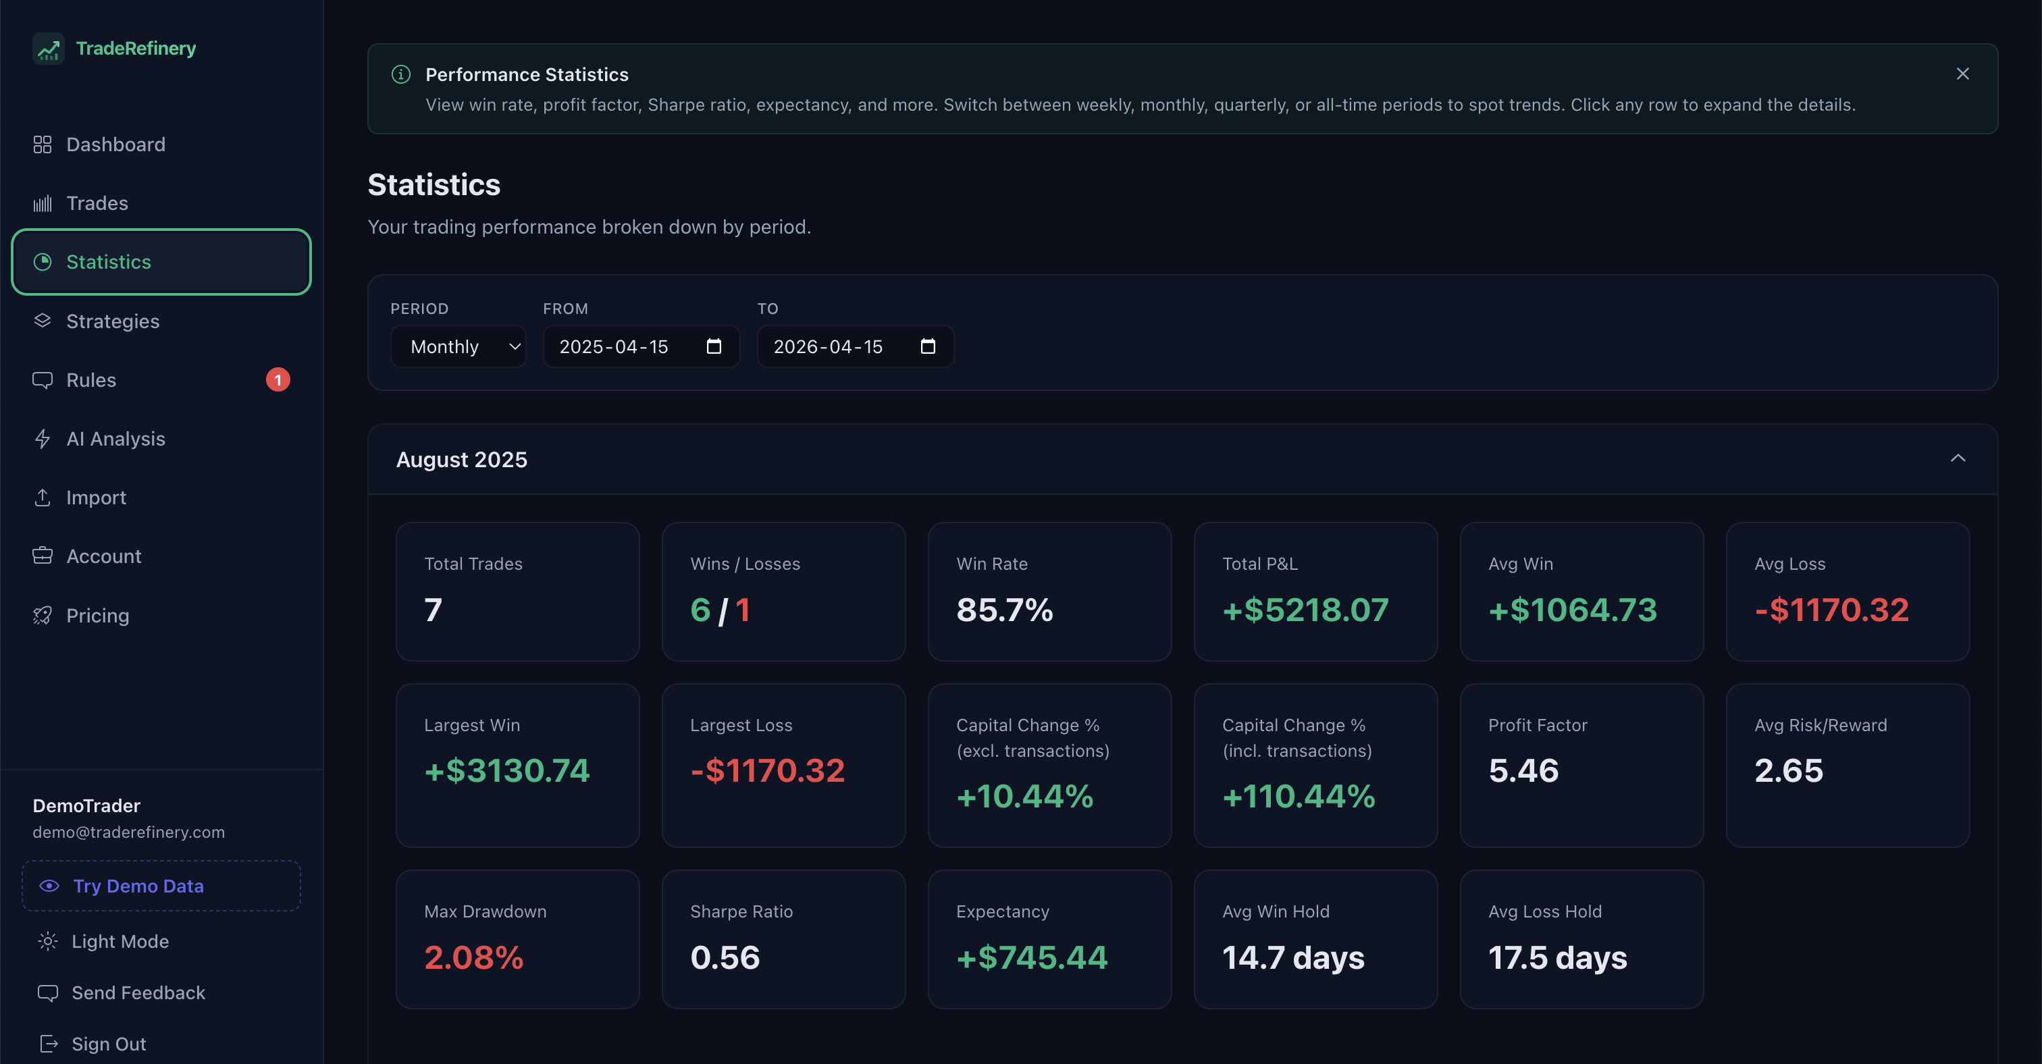The image size is (2042, 1064).
Task: Click Avg Loss Hold 17.5 days
Action: click(1557, 958)
